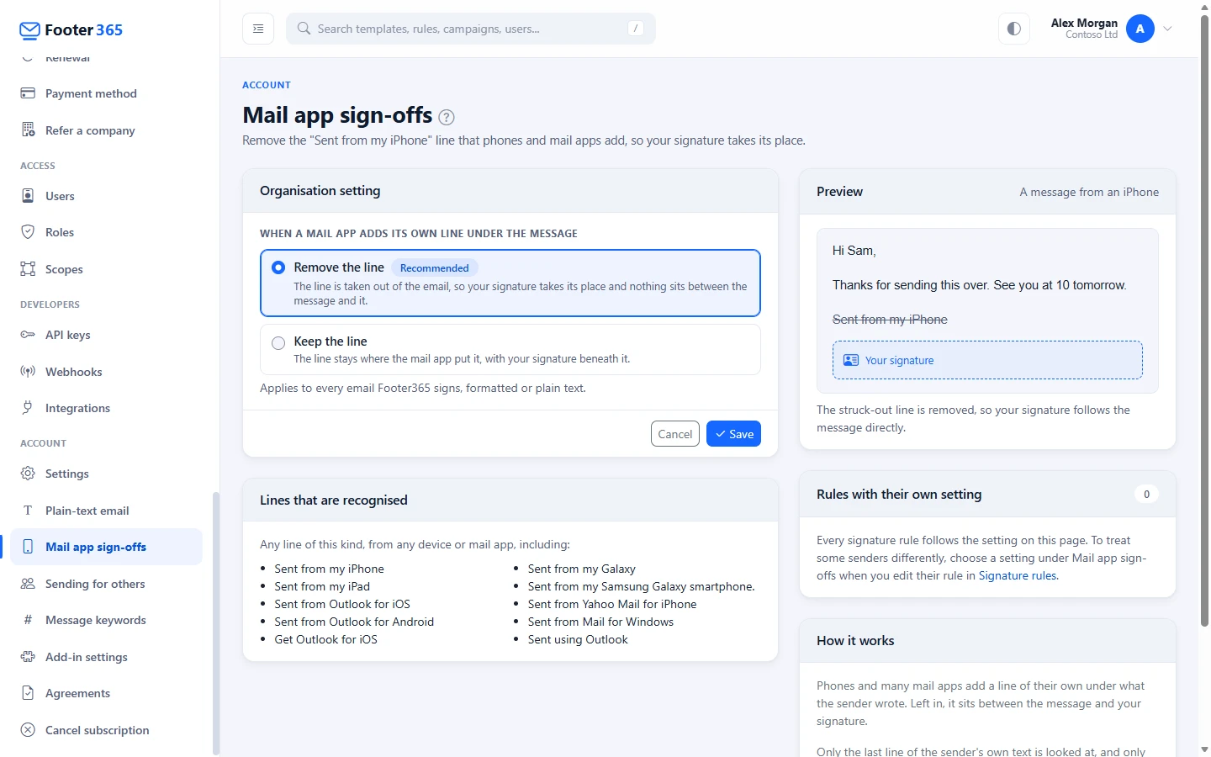Open Refer a company page
The image size is (1211, 757).
pyautogui.click(x=106, y=130)
